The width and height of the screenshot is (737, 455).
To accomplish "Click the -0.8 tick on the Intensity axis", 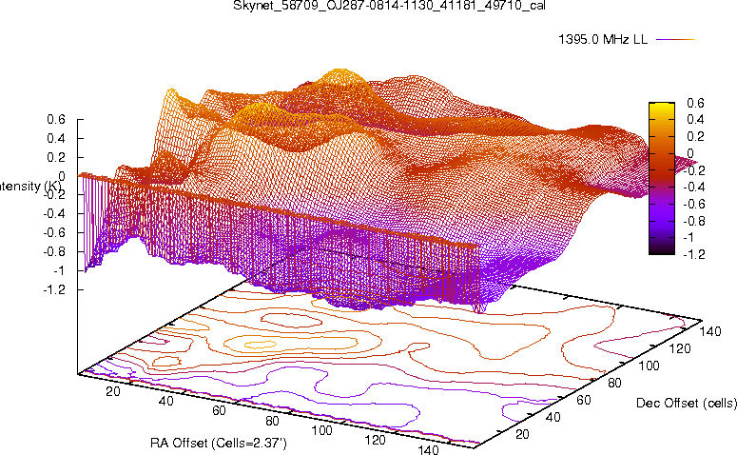I will (54, 251).
